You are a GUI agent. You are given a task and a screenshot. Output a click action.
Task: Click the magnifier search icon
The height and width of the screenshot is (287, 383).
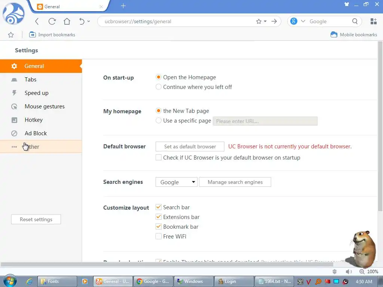click(x=355, y=21)
